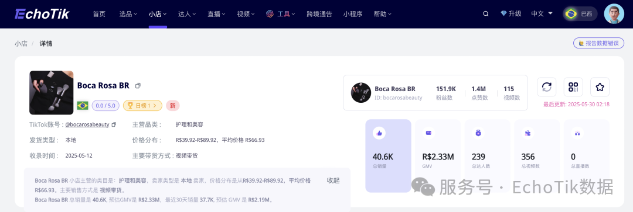Favorite the shop with star icon
Screen dimensions: 633x212
coord(600,87)
